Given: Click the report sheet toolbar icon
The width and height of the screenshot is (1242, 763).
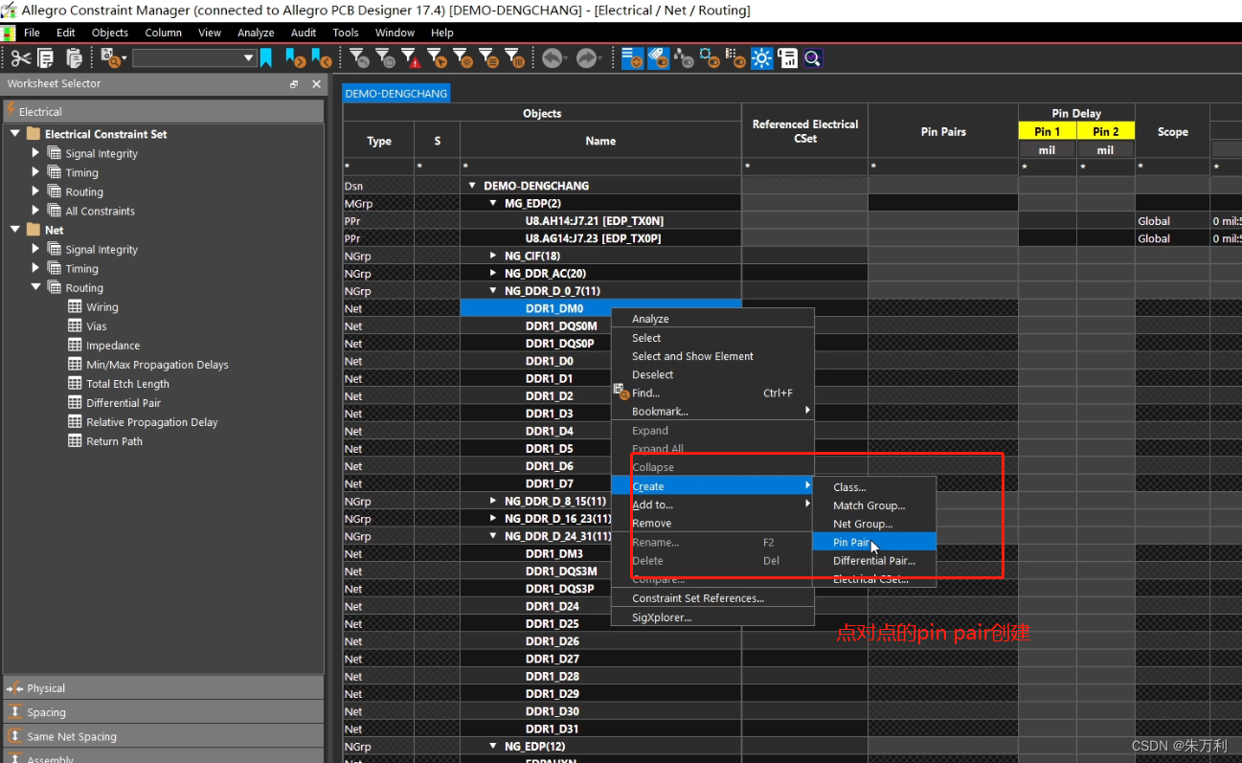Looking at the screenshot, I should click(x=788, y=58).
